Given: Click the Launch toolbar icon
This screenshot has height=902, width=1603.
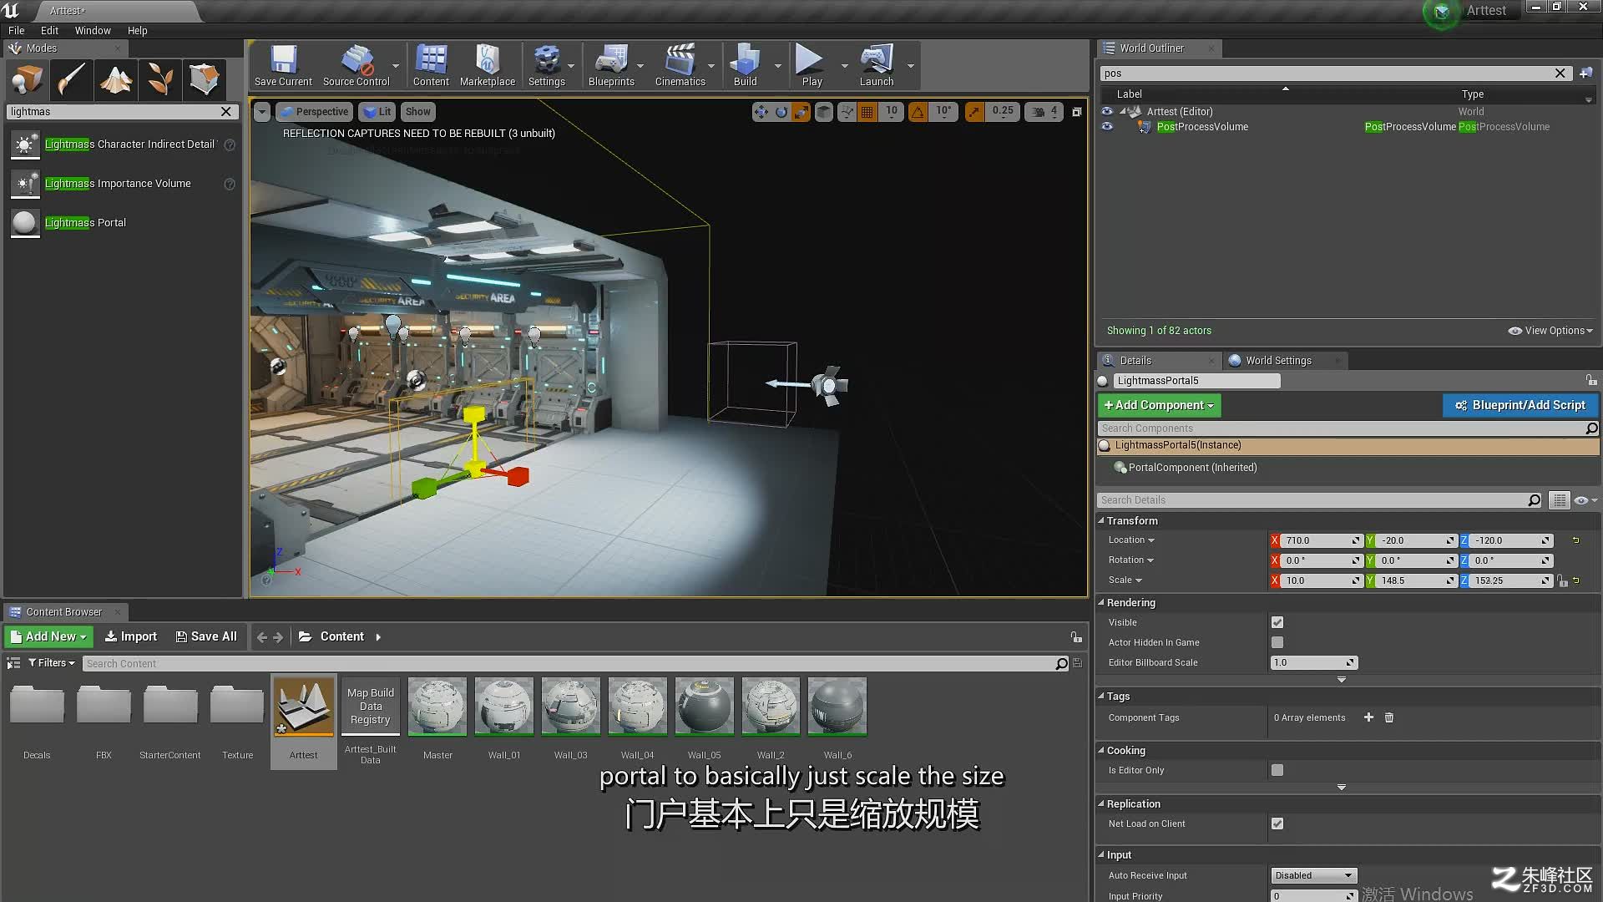Looking at the screenshot, I should (x=877, y=65).
